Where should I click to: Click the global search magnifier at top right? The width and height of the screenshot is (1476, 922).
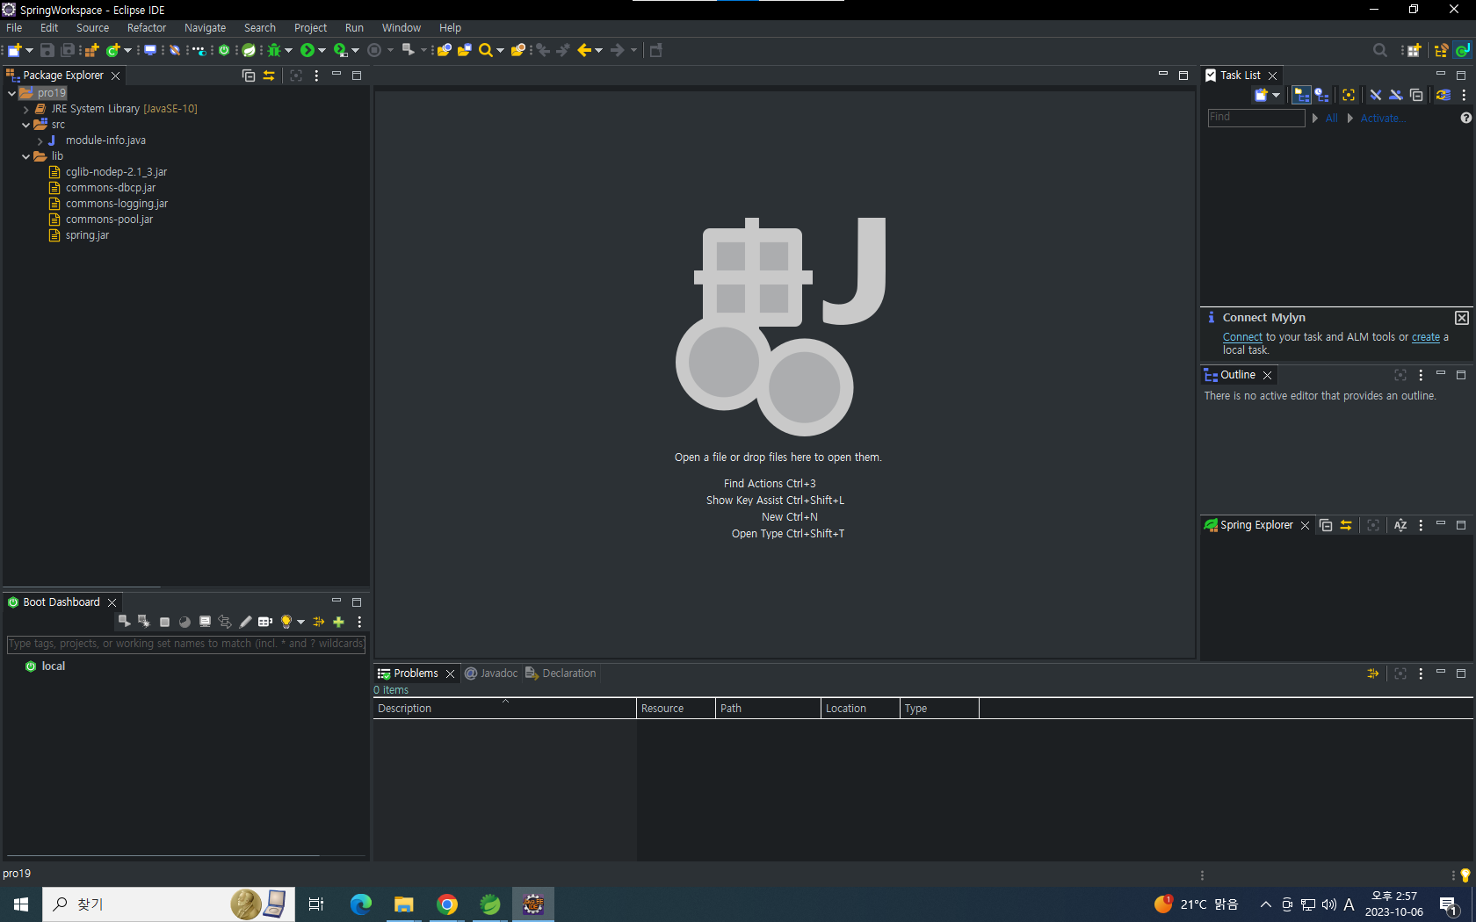(1380, 50)
